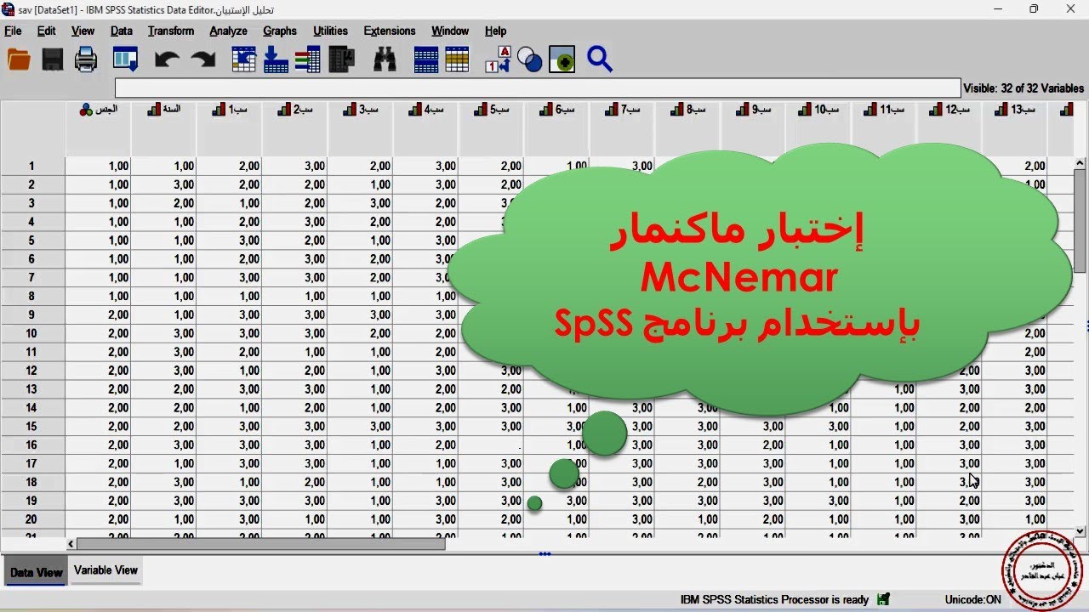Switch to the Data View tab
1089x612 pixels.
[36, 572]
